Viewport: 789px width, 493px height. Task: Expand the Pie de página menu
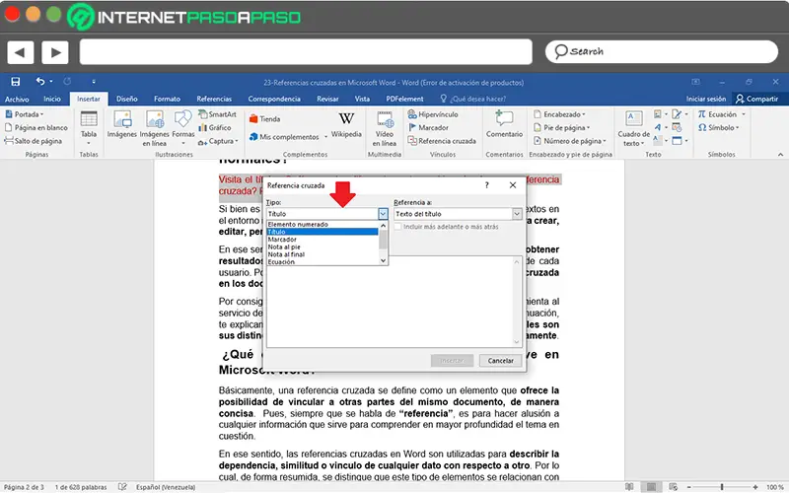(561, 128)
